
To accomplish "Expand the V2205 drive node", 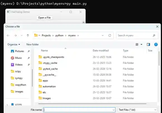I will click(x=7, y=105).
